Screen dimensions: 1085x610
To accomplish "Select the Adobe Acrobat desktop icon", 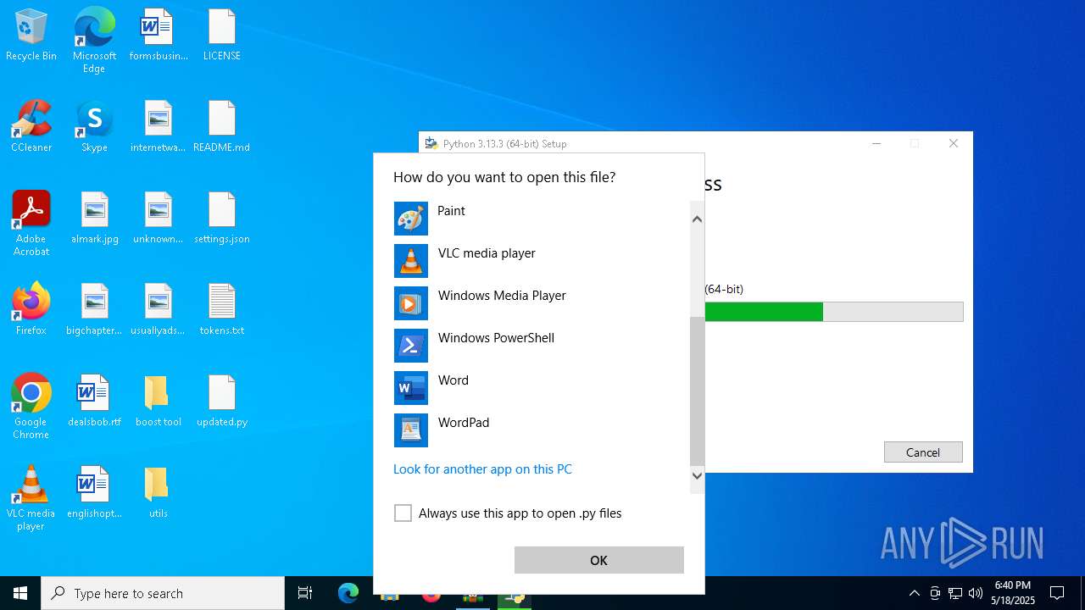I will tap(31, 224).
